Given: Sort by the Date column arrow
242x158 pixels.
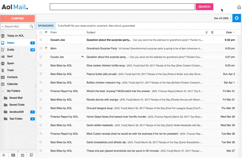Looking at the screenshot, I should pos(234,32).
